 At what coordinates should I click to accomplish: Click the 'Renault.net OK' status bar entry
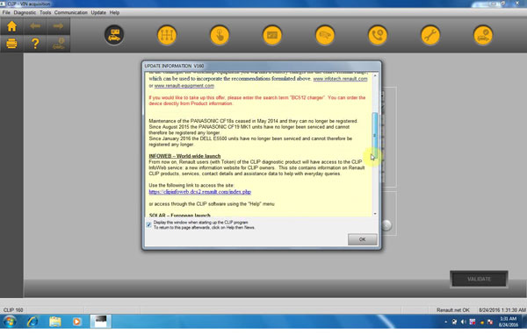click(x=452, y=310)
